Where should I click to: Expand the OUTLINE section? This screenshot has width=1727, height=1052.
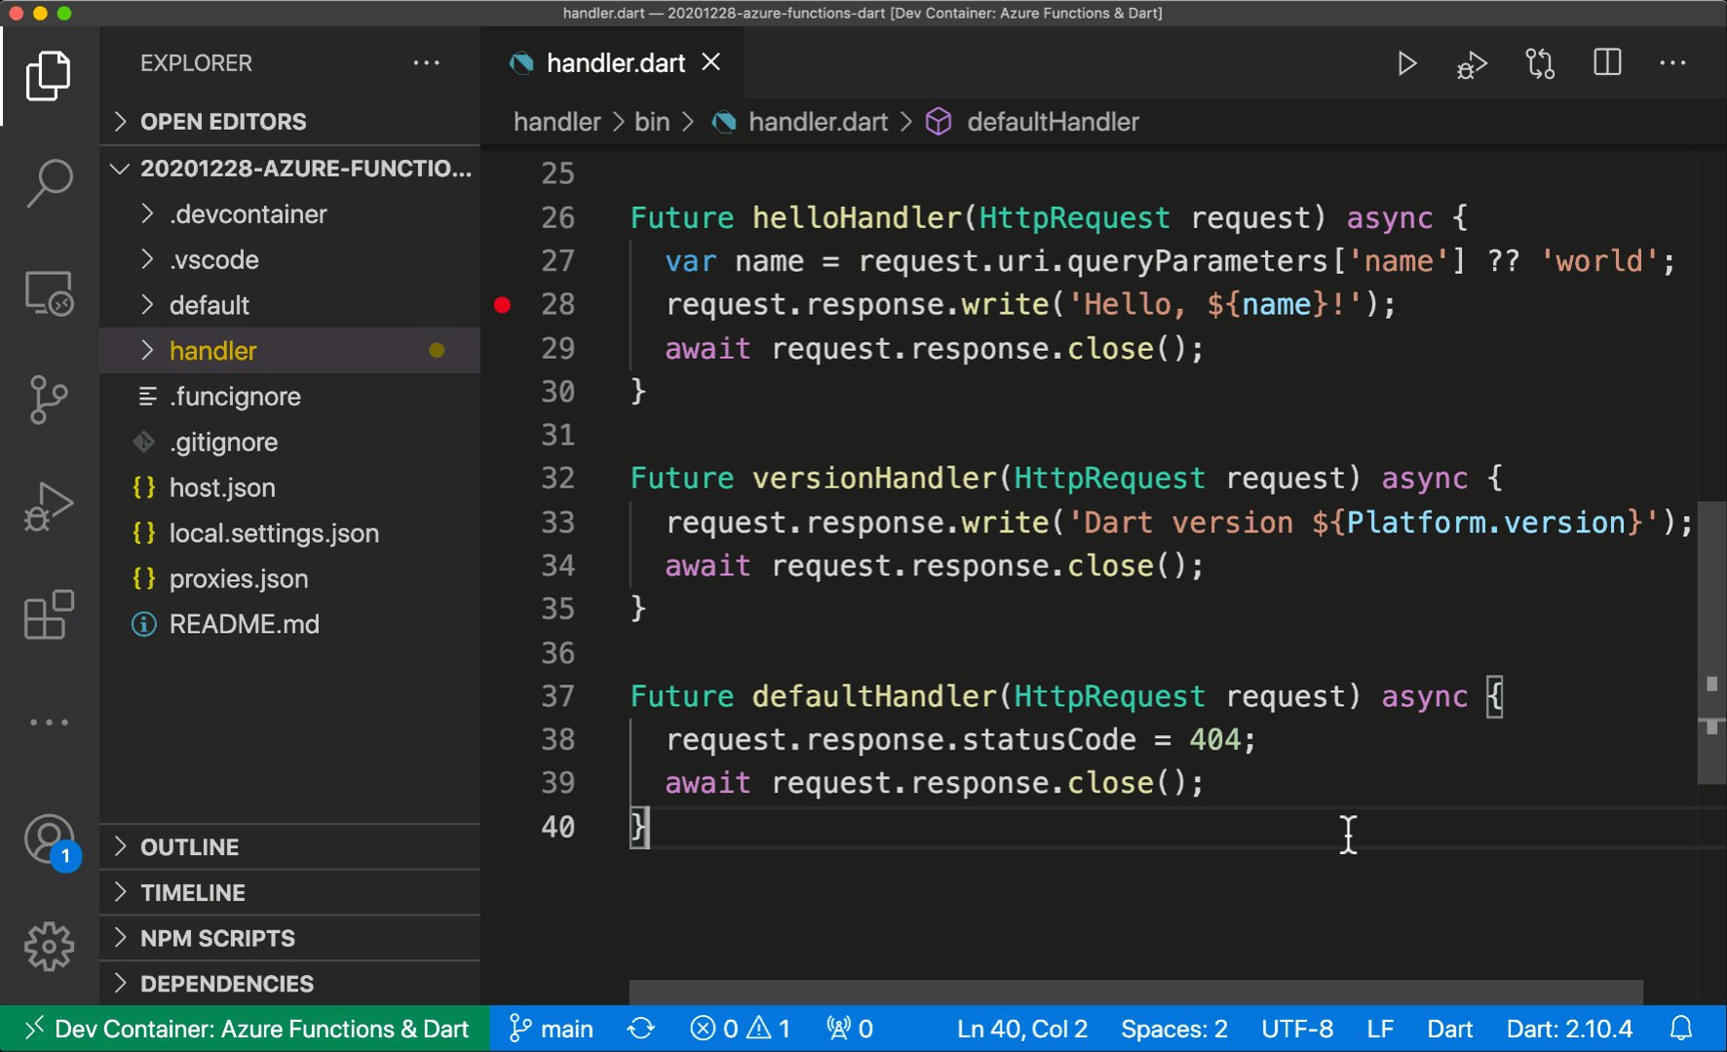click(289, 847)
